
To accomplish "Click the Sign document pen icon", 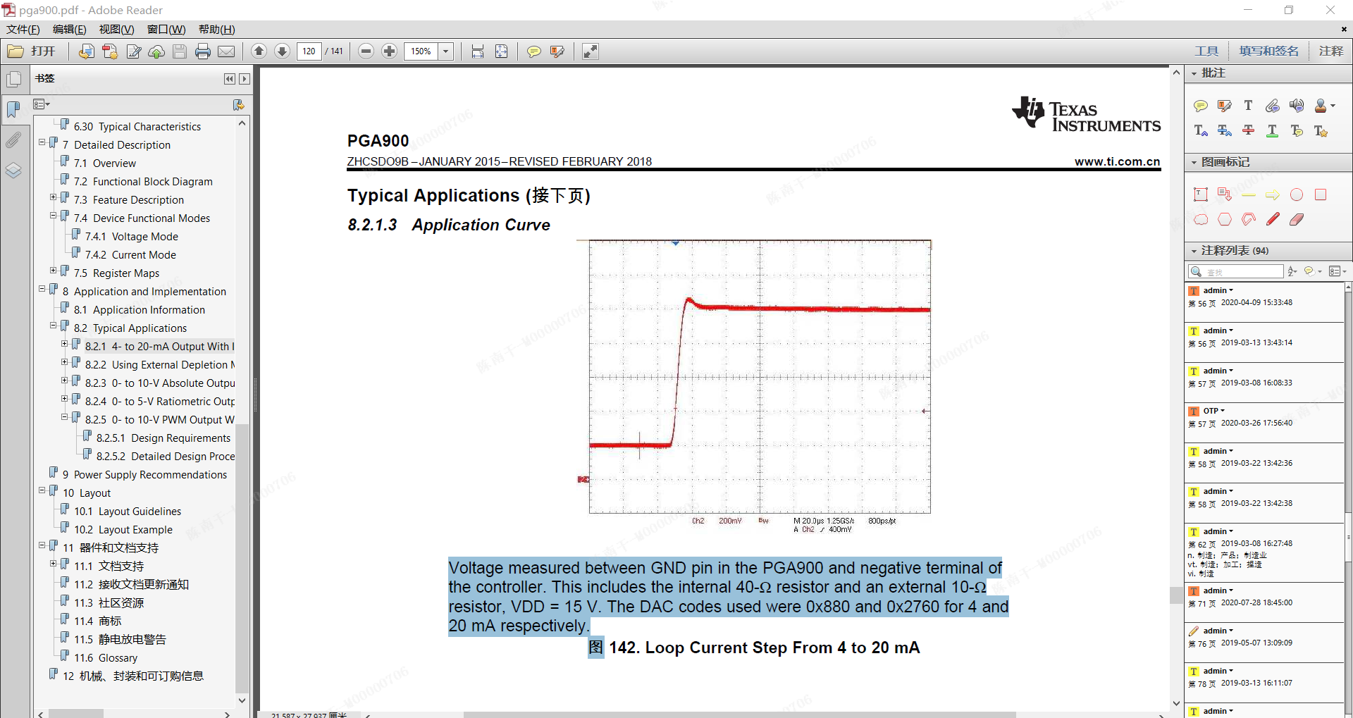I will click(133, 51).
